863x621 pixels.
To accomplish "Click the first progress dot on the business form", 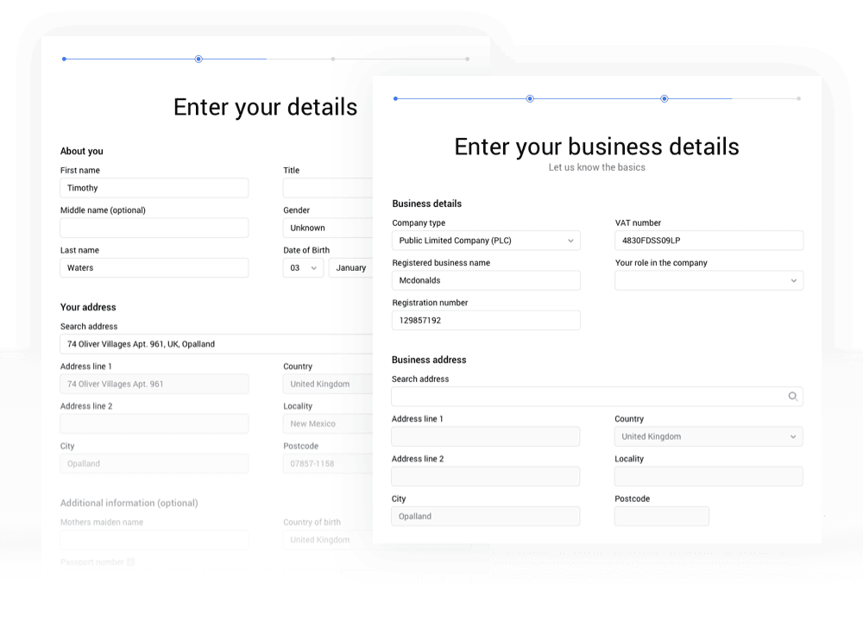I will 394,98.
